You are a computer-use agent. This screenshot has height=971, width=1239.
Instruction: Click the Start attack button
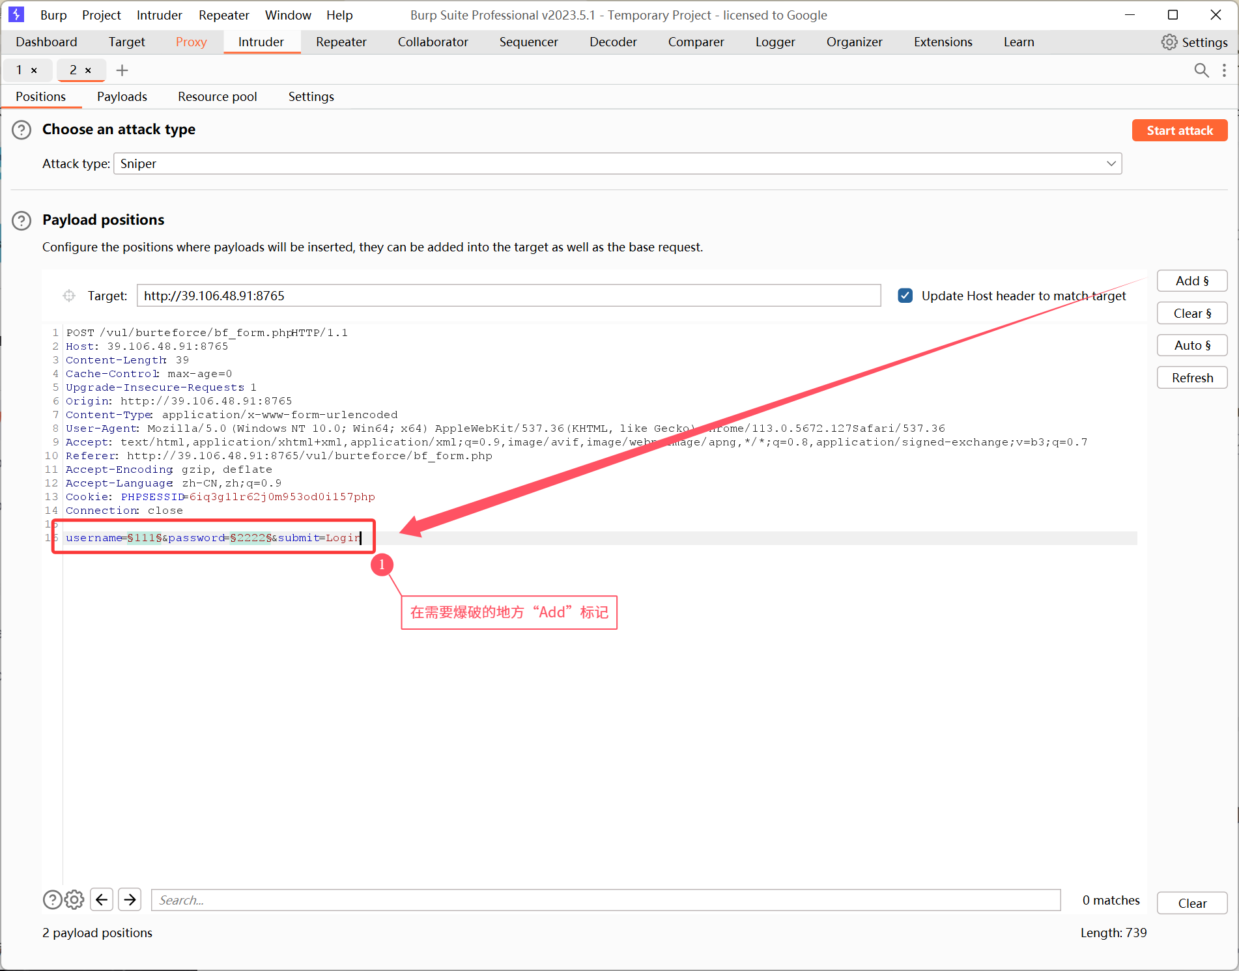[1180, 130]
